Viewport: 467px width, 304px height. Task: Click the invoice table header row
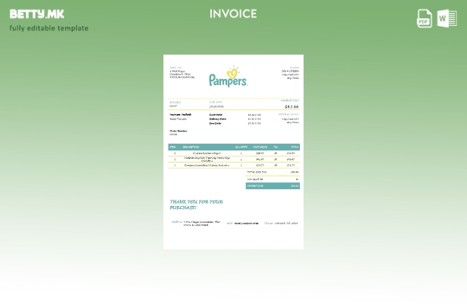233,147
